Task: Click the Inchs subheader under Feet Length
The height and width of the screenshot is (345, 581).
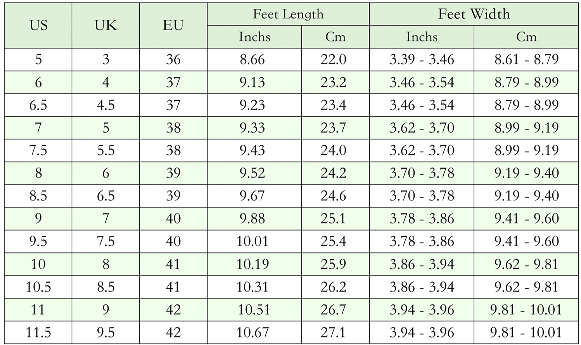Action: pyautogui.click(x=254, y=37)
